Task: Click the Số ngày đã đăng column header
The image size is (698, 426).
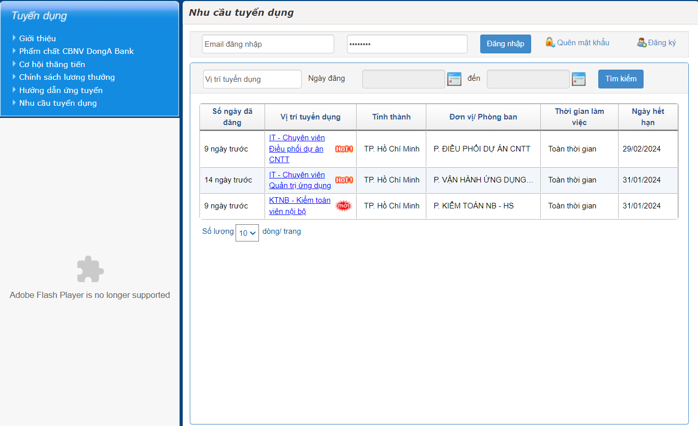Action: point(232,117)
